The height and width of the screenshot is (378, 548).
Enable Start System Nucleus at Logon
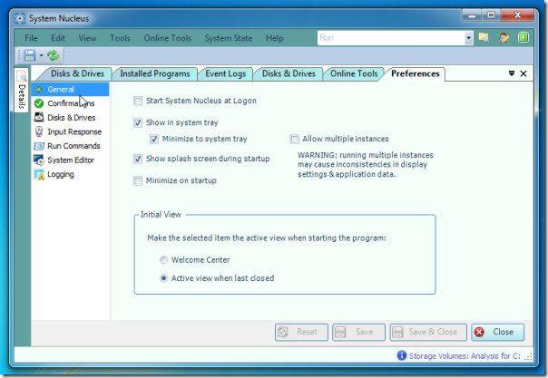138,101
